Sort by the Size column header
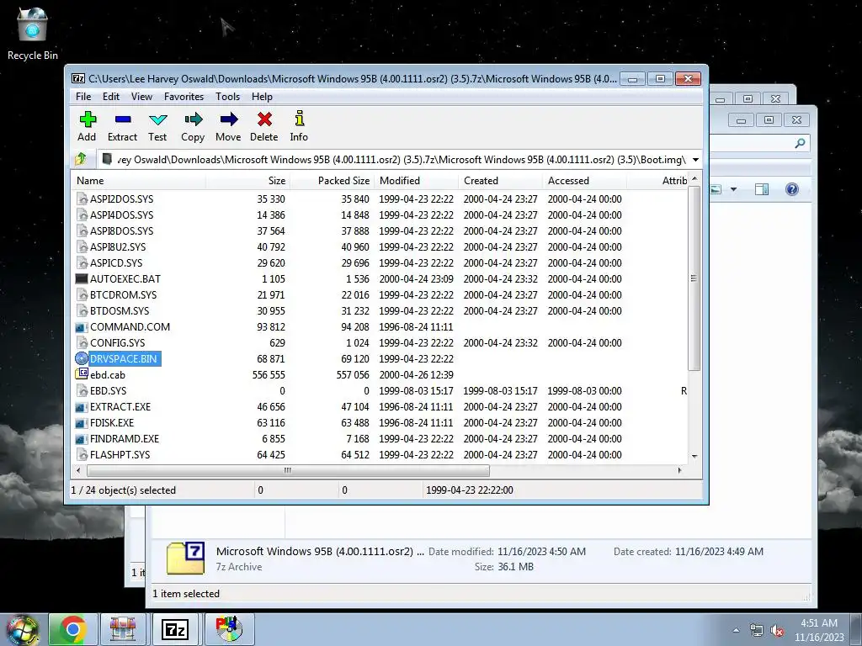The width and height of the screenshot is (862, 646). click(x=248, y=181)
